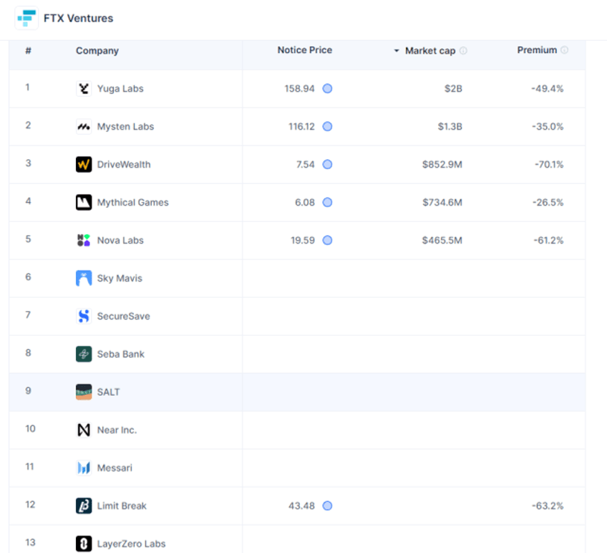The height and width of the screenshot is (553, 607).
Task: Click the blue circle next to 7.54
Action: click(328, 165)
